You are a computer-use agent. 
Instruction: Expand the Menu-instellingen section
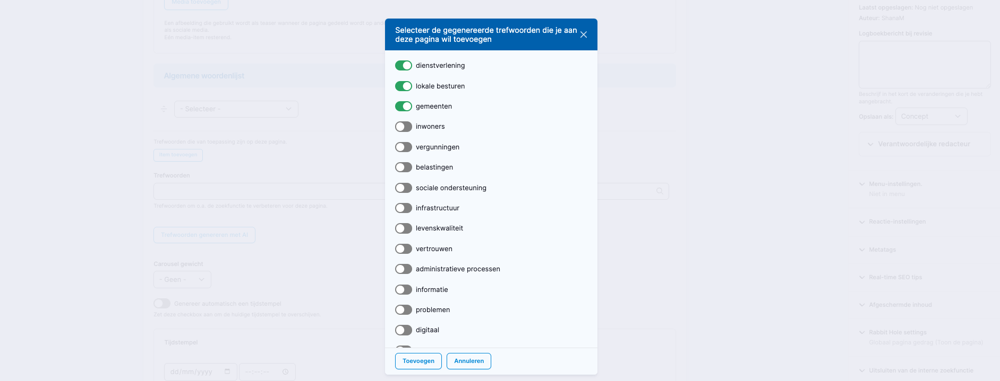[895, 184]
